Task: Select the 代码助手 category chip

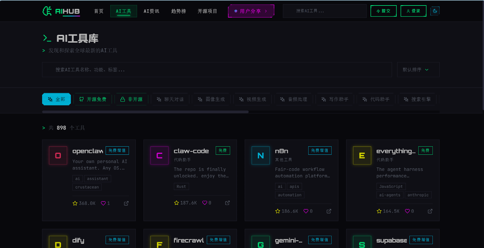Action: coord(376,99)
